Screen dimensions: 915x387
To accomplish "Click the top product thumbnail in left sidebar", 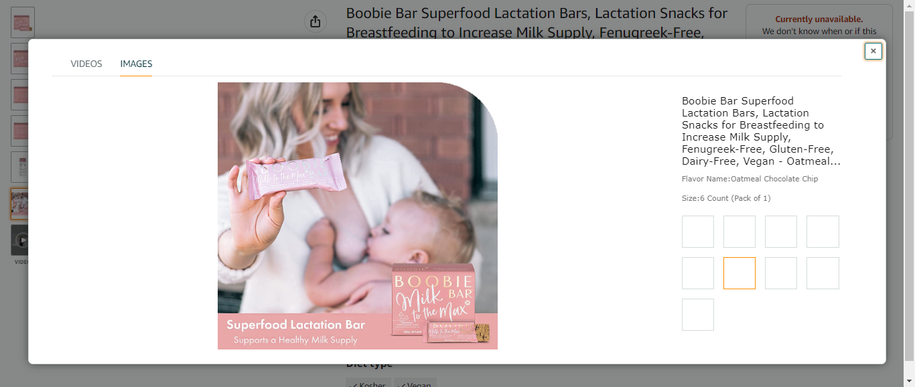I will click(23, 22).
